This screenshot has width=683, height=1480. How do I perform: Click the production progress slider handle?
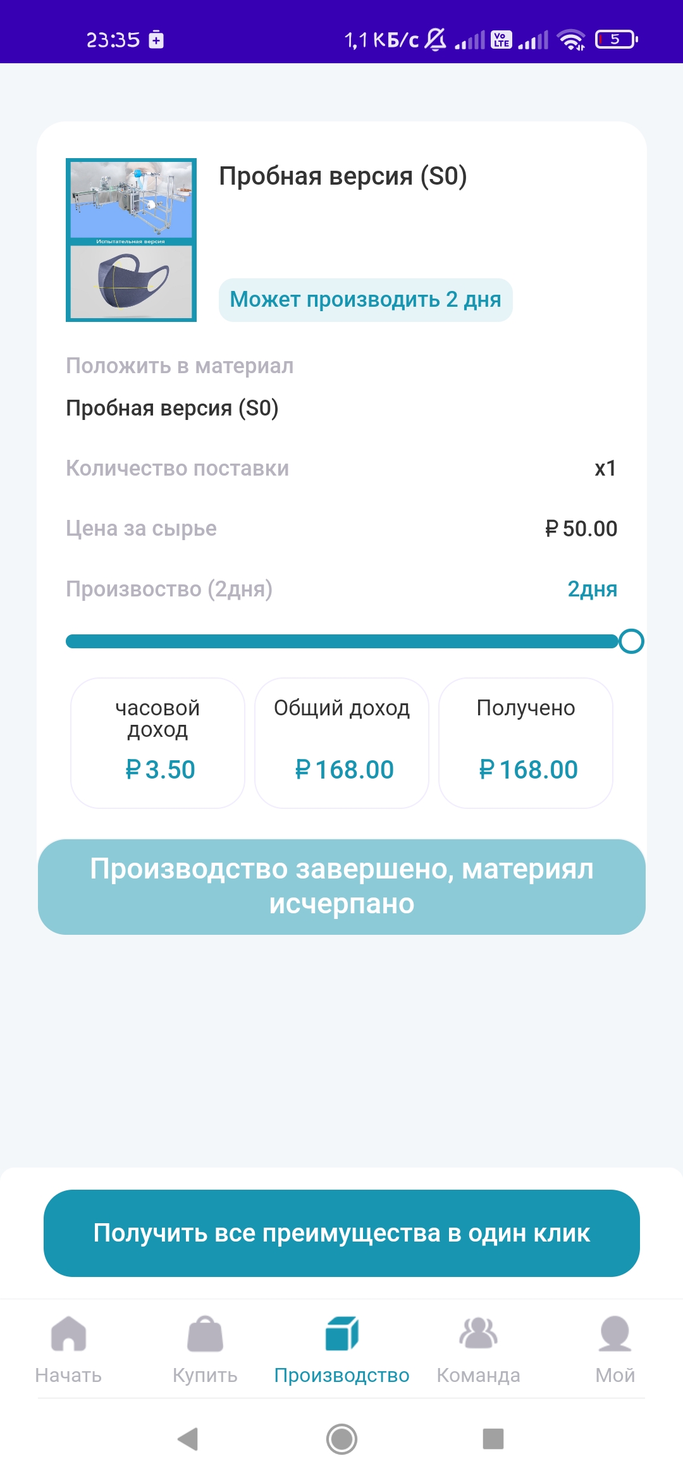click(x=631, y=641)
